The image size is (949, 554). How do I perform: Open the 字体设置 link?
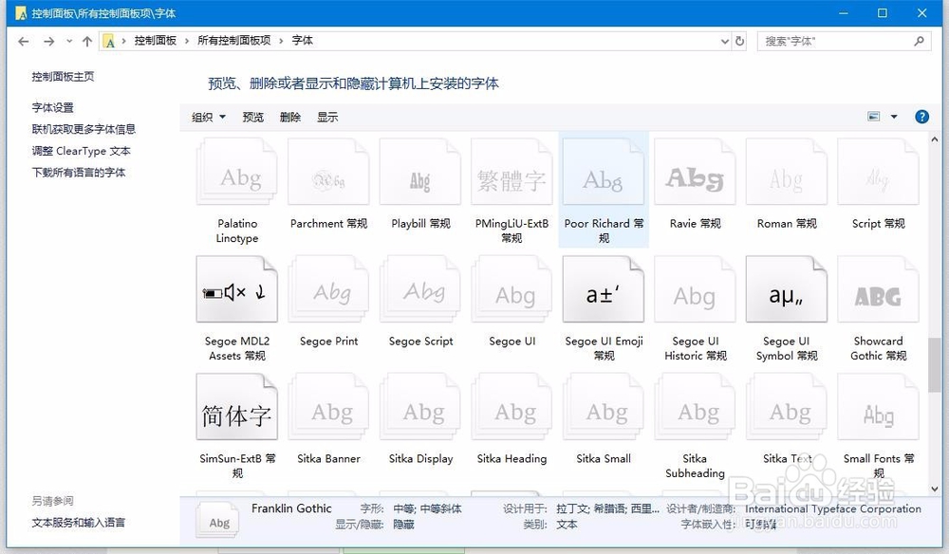[52, 107]
